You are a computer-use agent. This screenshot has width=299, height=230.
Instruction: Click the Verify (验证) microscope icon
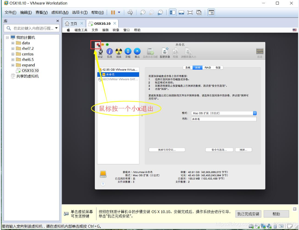(x=100, y=51)
